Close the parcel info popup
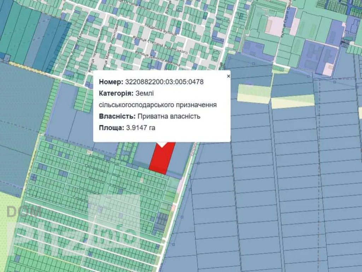This screenshot has width=362, height=272. coord(228,76)
